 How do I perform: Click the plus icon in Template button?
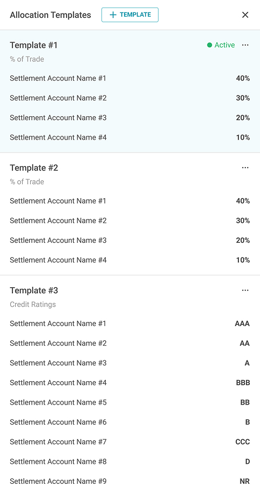[x=113, y=15]
